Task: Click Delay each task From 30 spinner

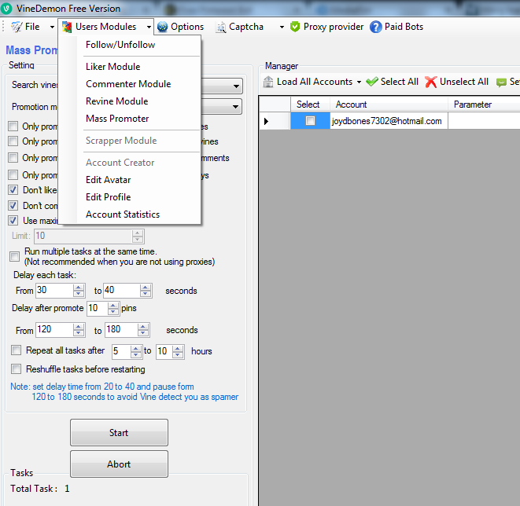Action: [x=61, y=291]
